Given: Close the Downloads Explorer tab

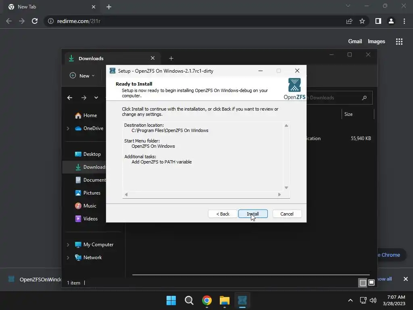Looking at the screenshot, I should point(152,58).
